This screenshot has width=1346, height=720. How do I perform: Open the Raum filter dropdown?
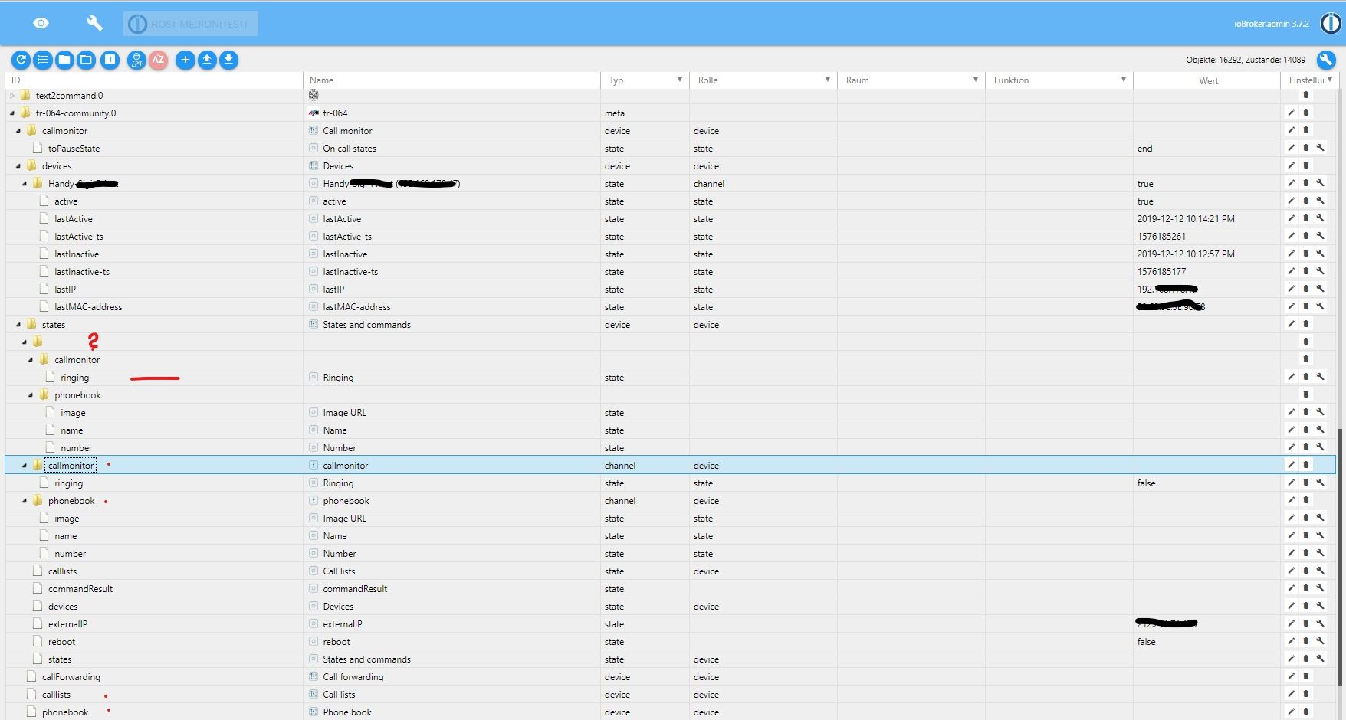pyautogui.click(x=976, y=80)
